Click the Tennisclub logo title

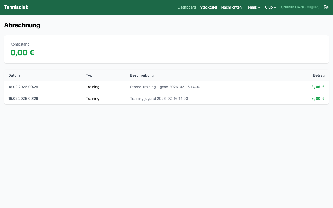[x=16, y=7]
